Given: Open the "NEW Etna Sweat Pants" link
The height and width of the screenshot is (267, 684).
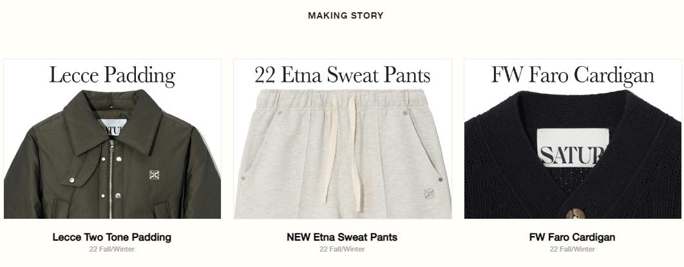Looking at the screenshot, I should point(342,237).
